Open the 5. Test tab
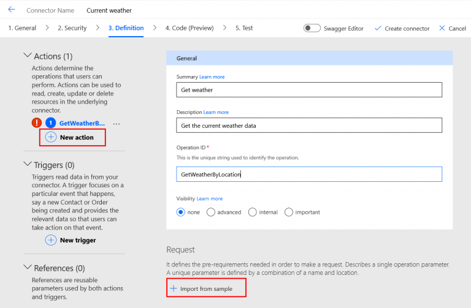Image resolution: width=471 pixels, height=308 pixels. (x=244, y=28)
